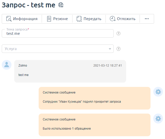Click the receipt icon on Резюме
The width and height of the screenshot is (165, 139).
point(49,19)
